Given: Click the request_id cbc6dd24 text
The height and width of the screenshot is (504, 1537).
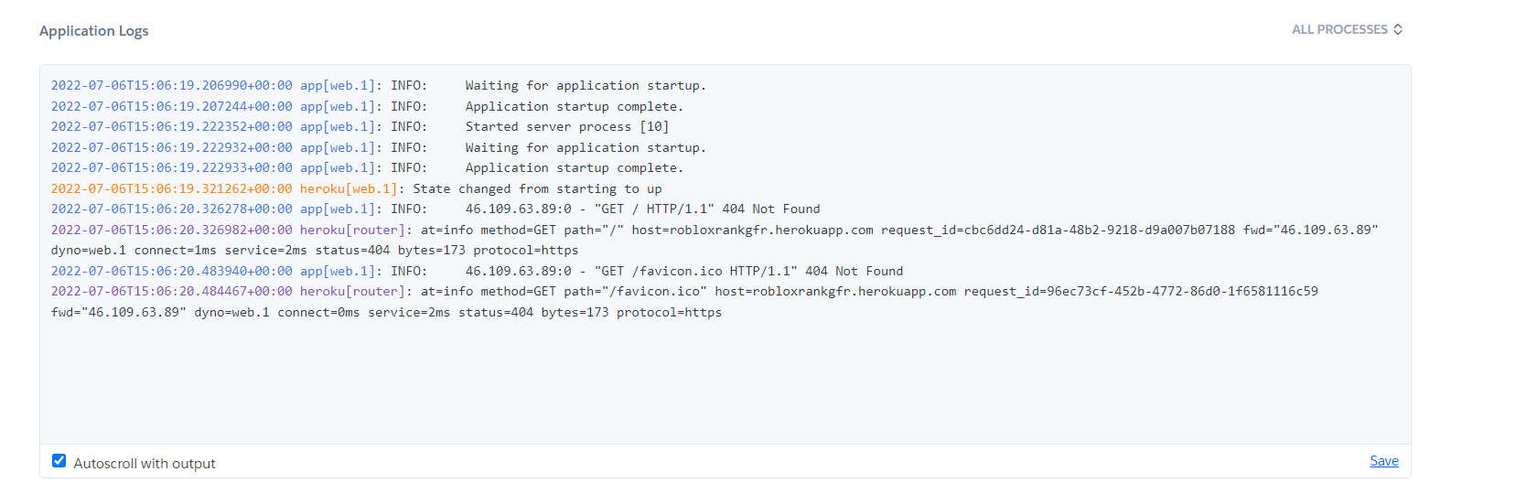Looking at the screenshot, I should (x=1058, y=231).
